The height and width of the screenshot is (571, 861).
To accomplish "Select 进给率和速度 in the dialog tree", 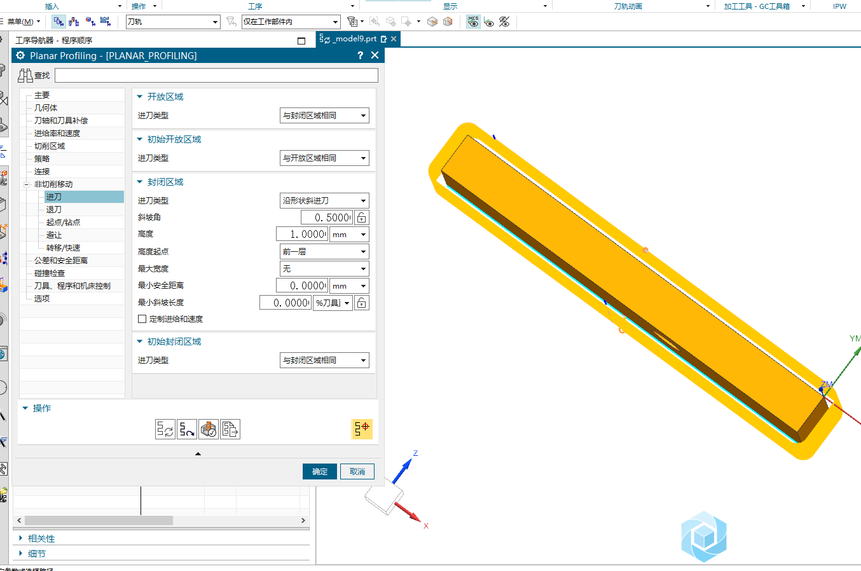I will coord(57,134).
